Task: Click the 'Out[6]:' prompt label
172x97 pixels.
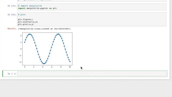Action: pos(12,29)
